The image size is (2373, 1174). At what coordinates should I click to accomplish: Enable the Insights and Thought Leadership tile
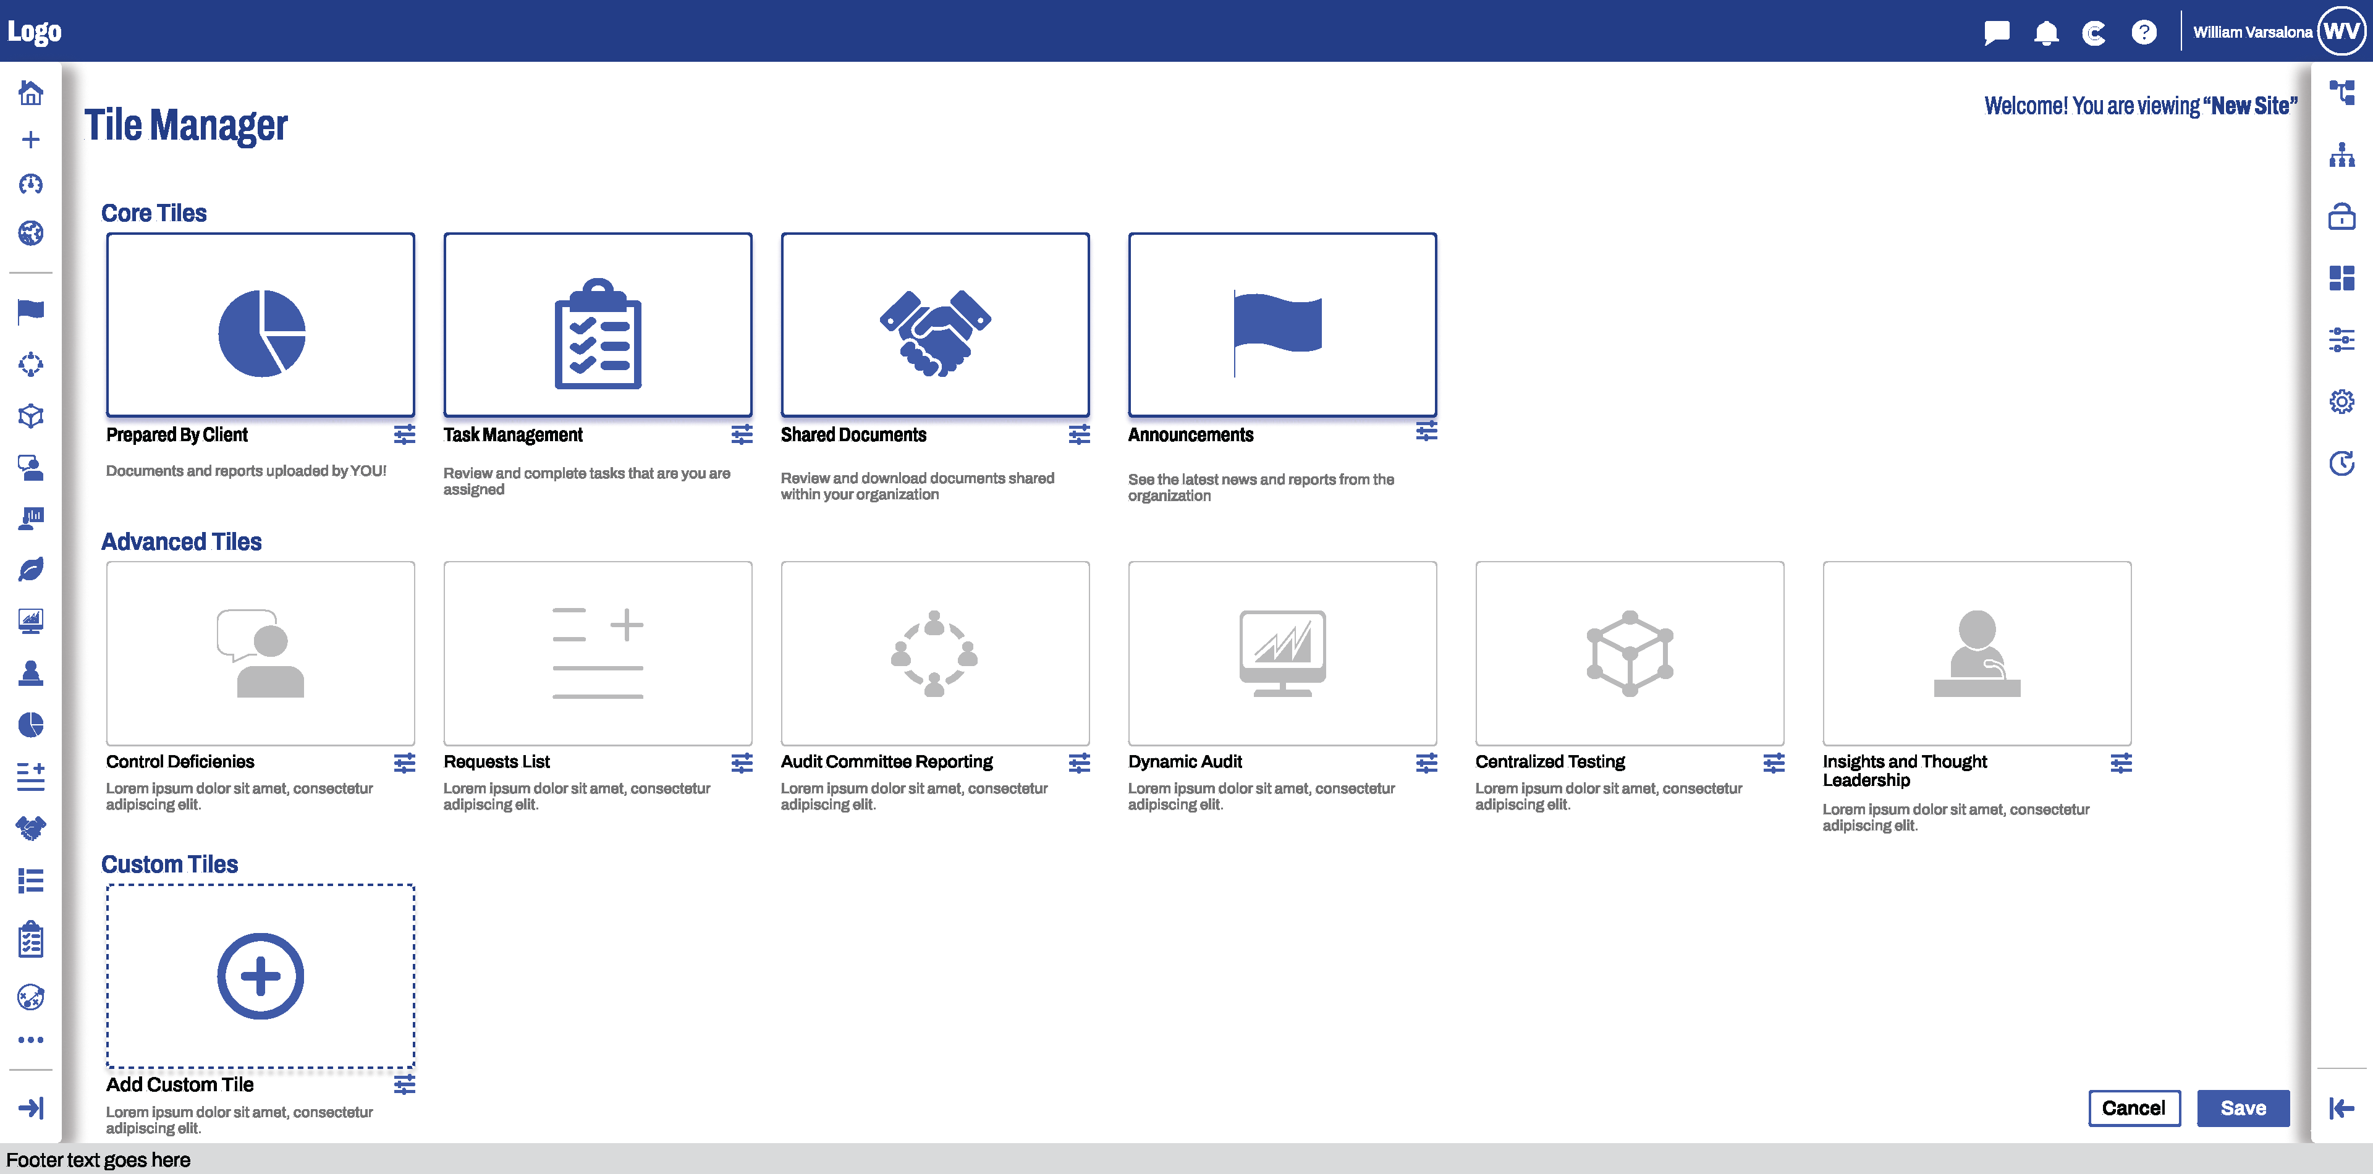tap(1977, 653)
